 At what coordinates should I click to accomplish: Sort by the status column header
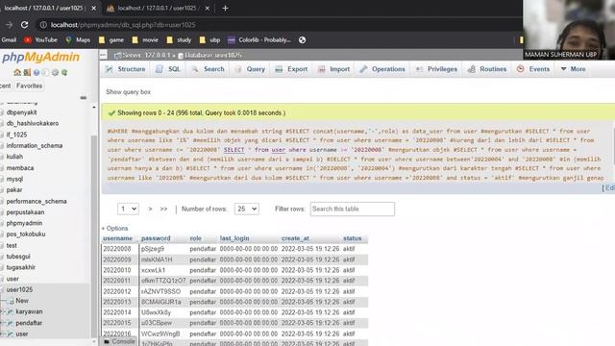[x=353, y=238]
